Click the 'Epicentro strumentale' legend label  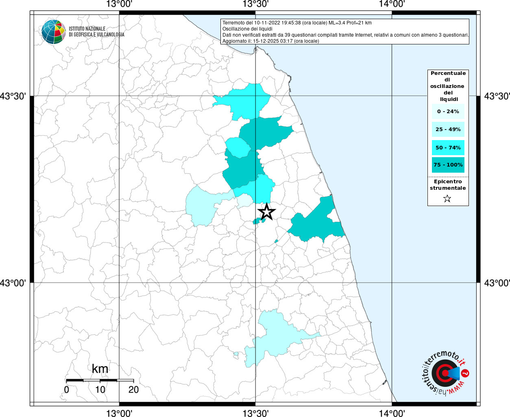pos(448,185)
